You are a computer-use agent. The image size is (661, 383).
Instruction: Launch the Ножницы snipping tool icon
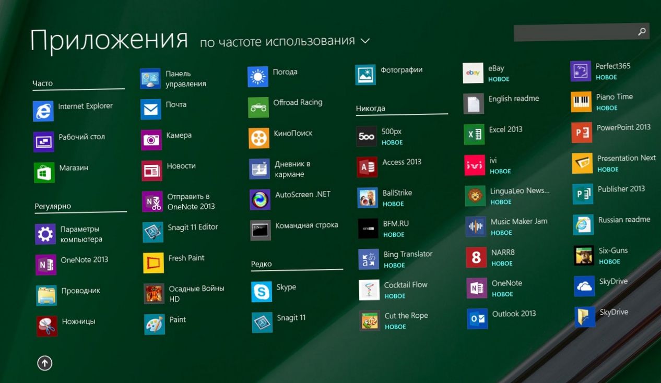click(47, 326)
